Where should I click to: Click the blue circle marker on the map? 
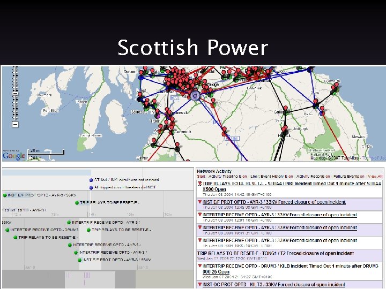(x=195, y=96)
